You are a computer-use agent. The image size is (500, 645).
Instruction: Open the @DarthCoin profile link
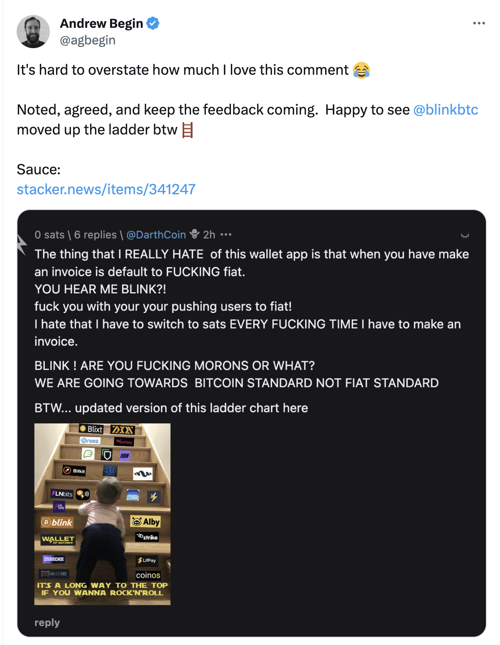(x=156, y=235)
